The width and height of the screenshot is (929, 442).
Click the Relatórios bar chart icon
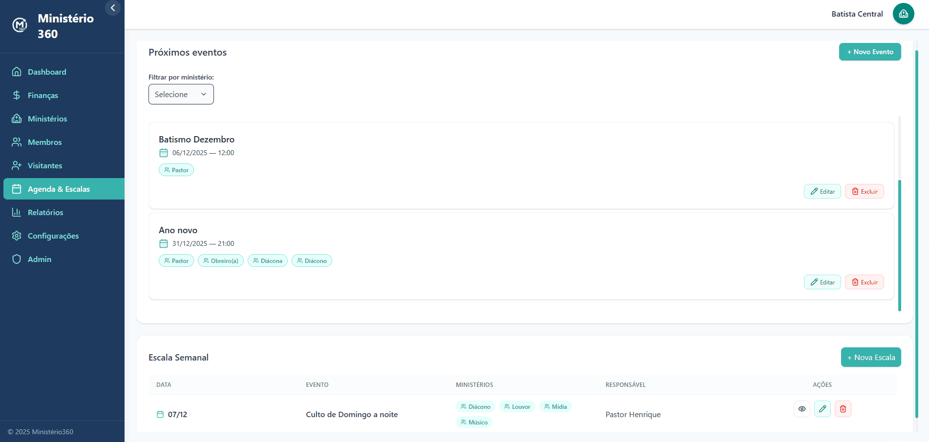click(x=17, y=212)
